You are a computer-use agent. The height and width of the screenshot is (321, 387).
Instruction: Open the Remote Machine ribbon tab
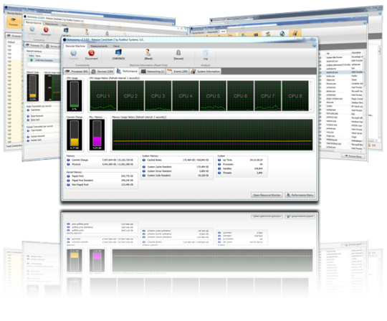pos(75,46)
